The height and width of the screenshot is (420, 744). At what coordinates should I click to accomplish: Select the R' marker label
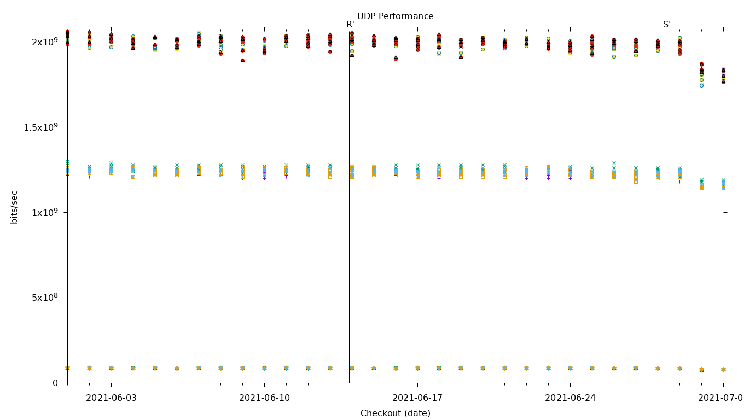351,25
